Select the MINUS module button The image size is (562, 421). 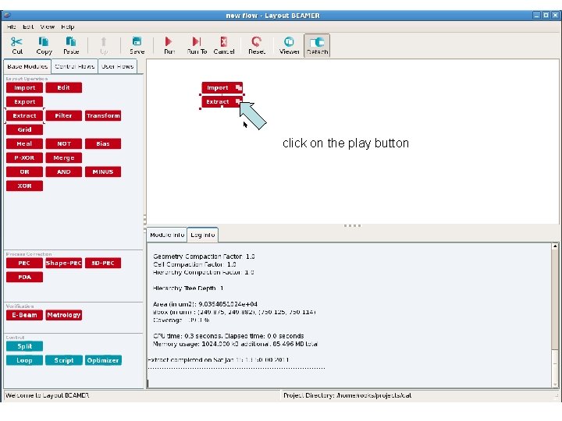(x=103, y=172)
